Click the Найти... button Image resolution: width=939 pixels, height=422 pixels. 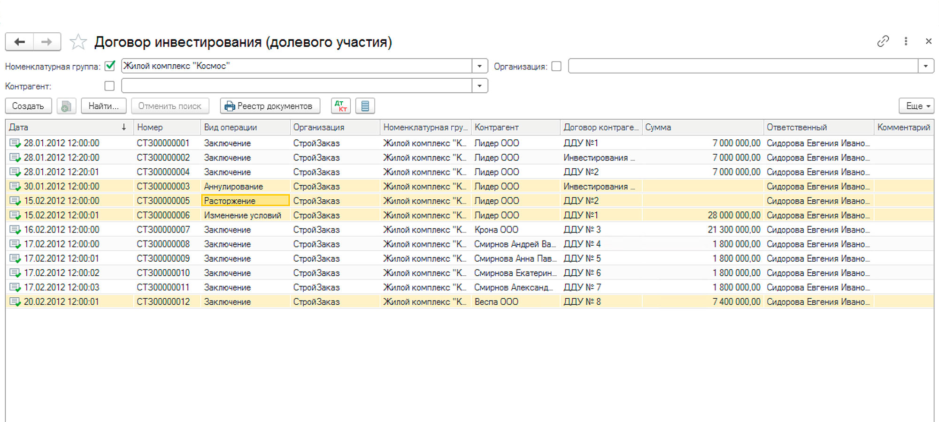pyautogui.click(x=103, y=106)
